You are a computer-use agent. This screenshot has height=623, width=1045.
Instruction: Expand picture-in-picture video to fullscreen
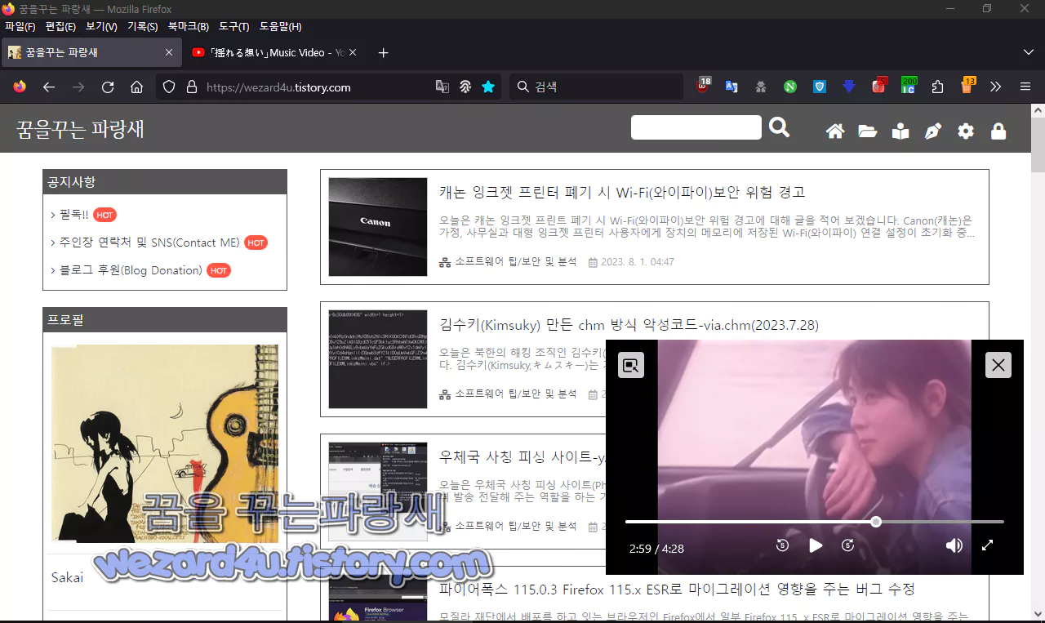pyautogui.click(x=987, y=545)
